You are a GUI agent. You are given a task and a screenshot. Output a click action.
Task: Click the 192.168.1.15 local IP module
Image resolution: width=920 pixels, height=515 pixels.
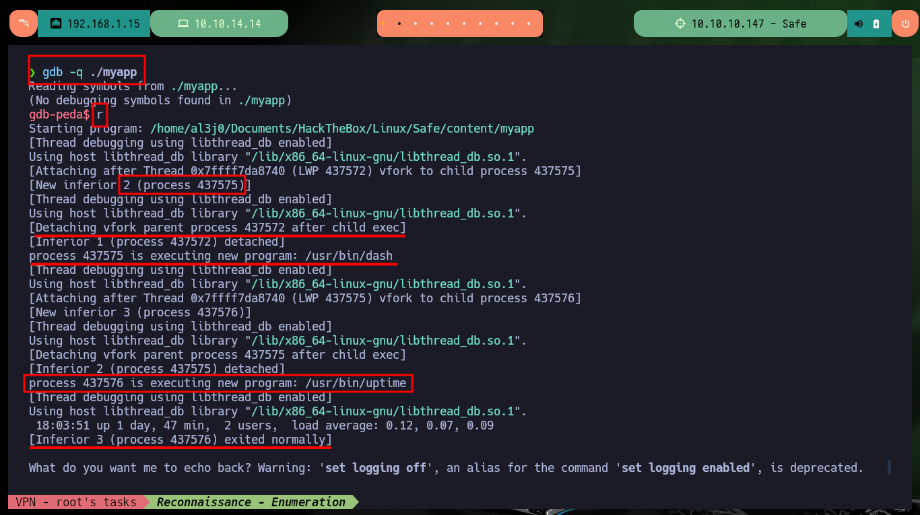(94, 24)
